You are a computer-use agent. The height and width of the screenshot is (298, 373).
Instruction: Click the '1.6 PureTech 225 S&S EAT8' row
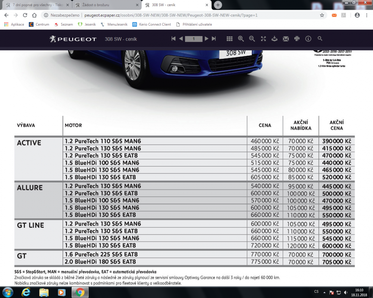[184, 254]
